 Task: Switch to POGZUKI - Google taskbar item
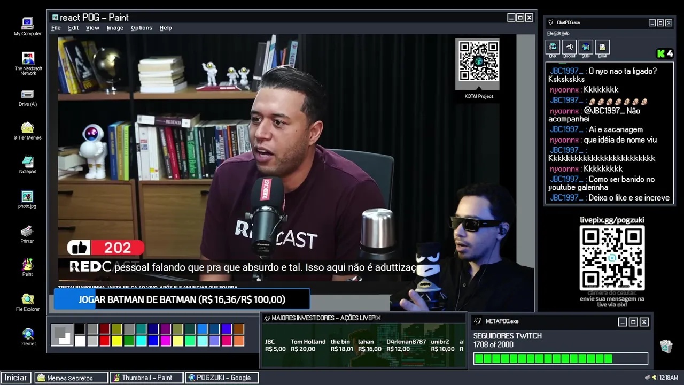tap(222, 378)
